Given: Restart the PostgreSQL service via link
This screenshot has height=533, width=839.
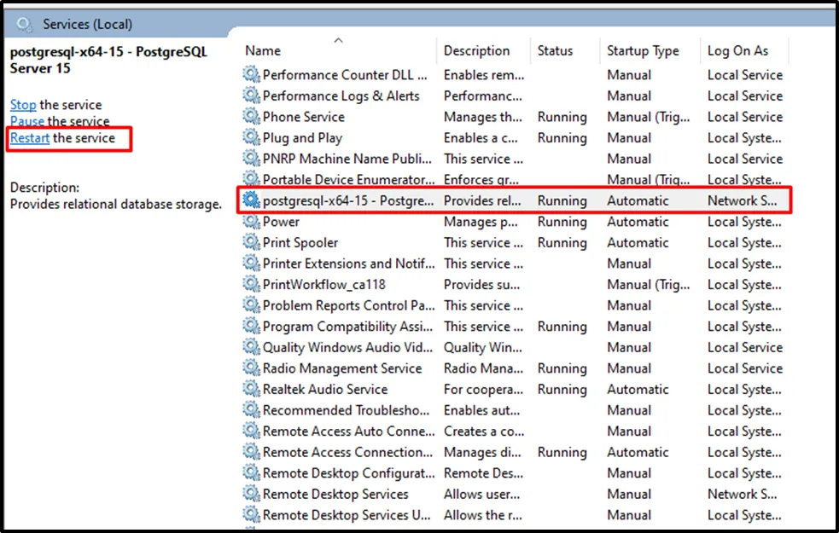Looking at the screenshot, I should click(30, 138).
